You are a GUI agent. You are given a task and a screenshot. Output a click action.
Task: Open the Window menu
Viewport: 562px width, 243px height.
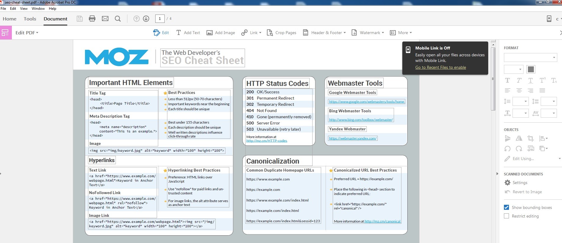point(38,9)
